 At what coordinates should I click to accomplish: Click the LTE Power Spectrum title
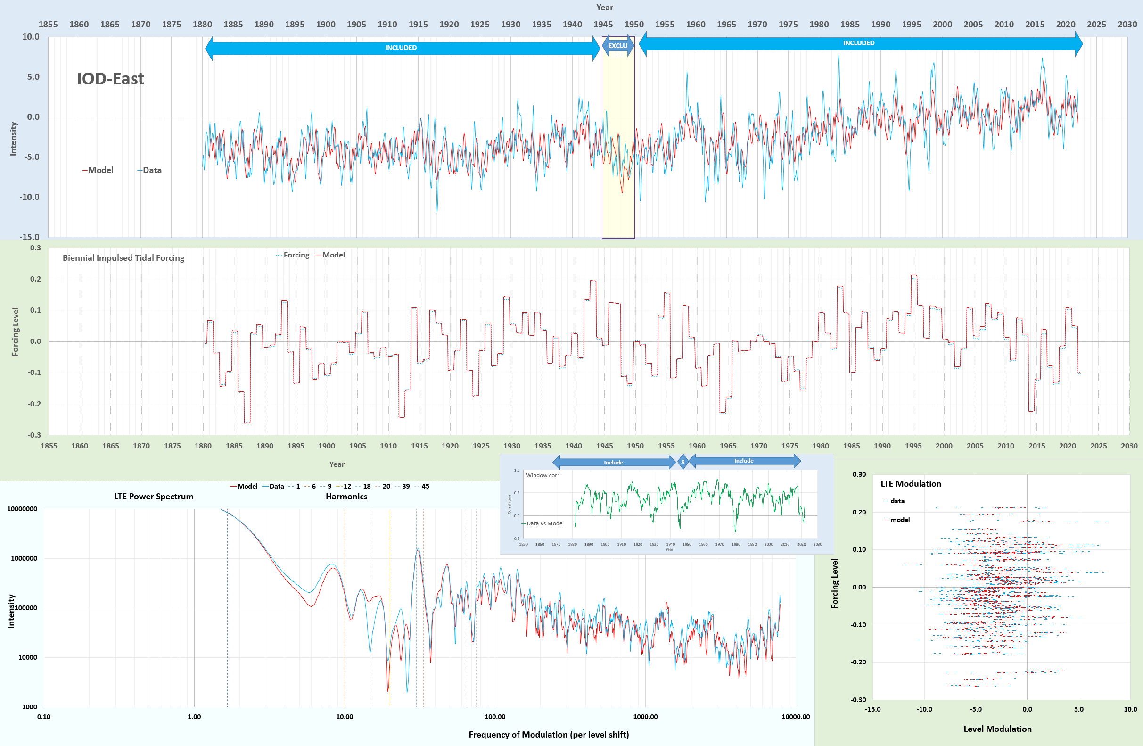(154, 497)
